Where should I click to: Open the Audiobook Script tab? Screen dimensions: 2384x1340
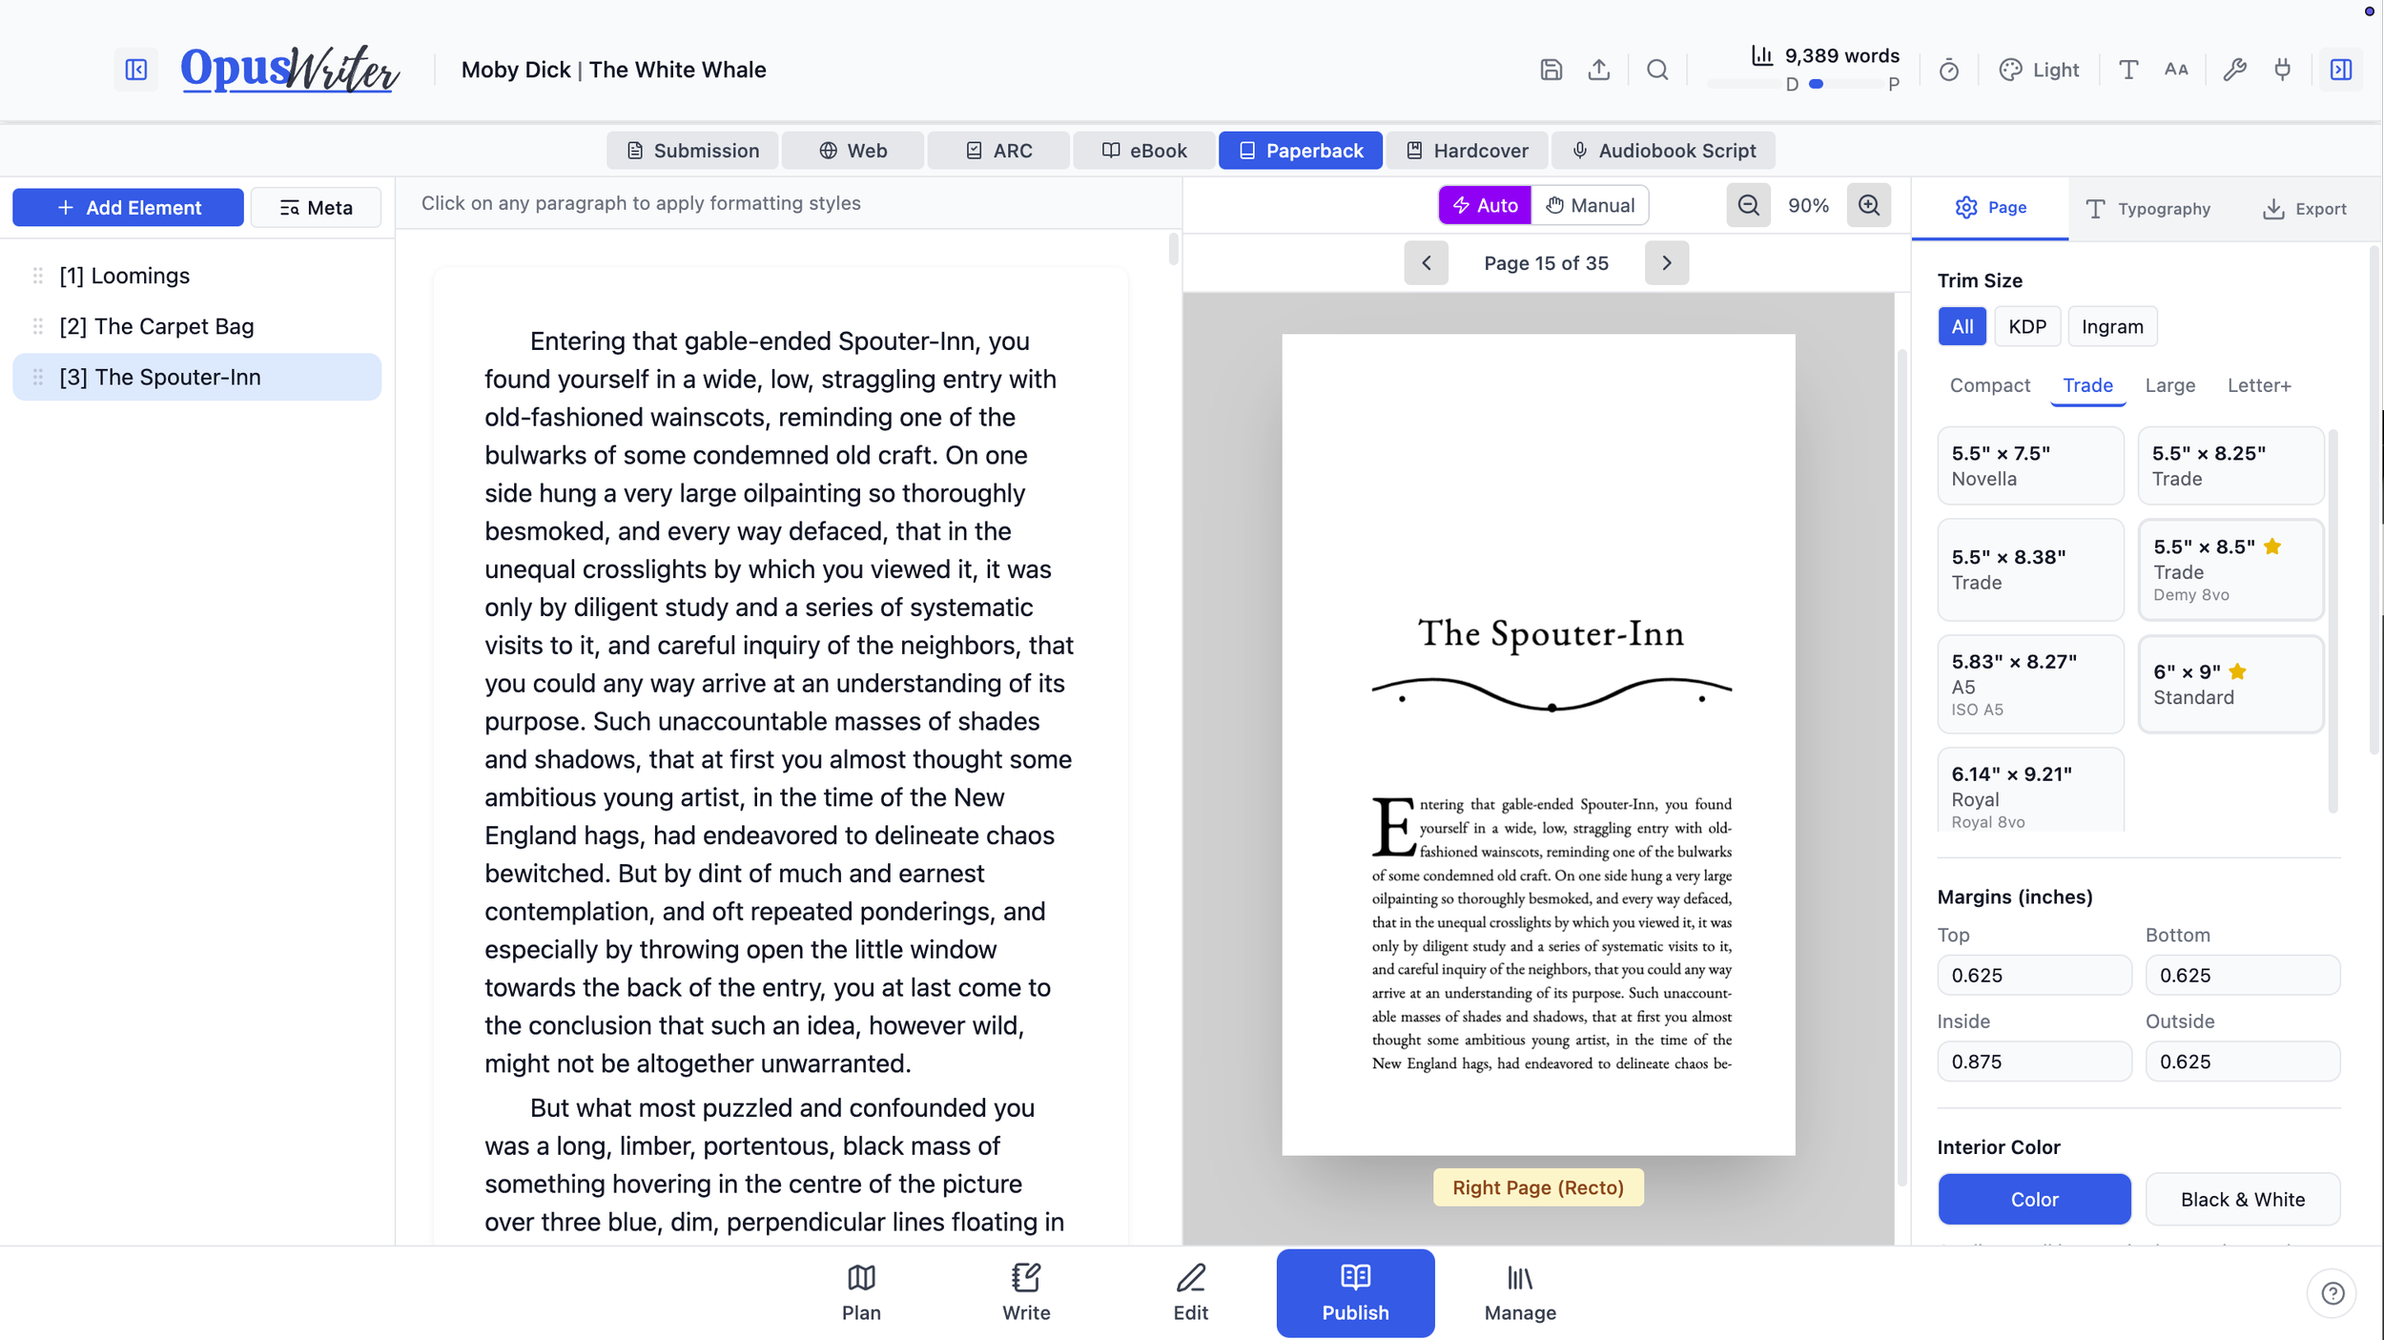[1663, 151]
